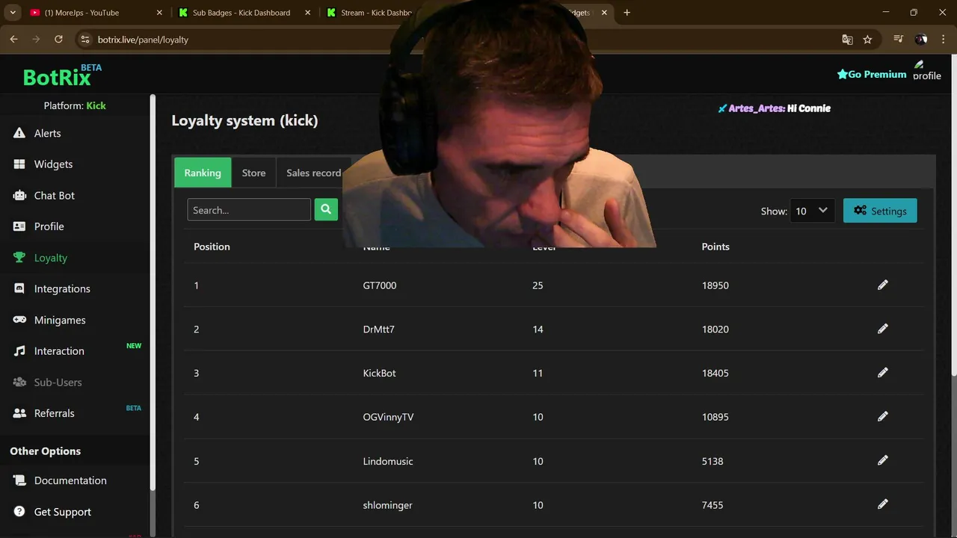Click the points value 18020
The image size is (957, 538).
pyautogui.click(x=716, y=329)
